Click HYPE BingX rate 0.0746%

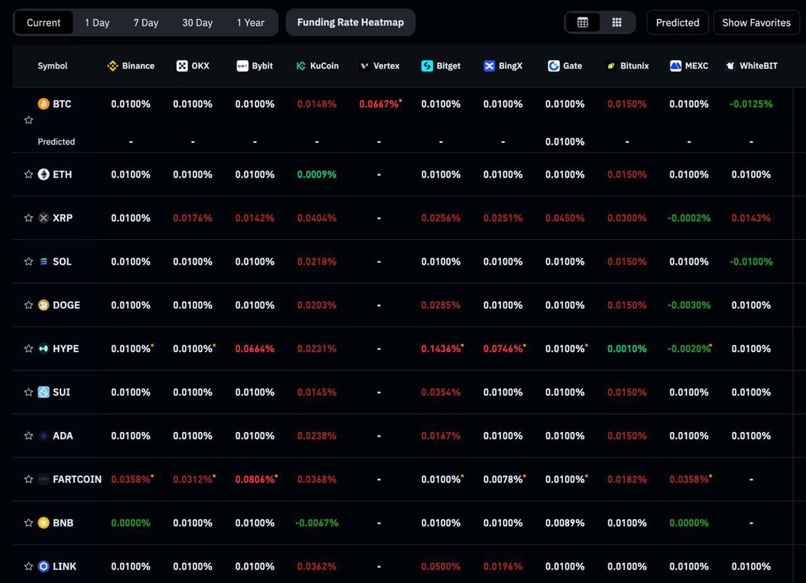[503, 349]
